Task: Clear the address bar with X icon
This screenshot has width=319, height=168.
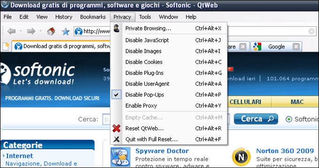Action: 311,31
